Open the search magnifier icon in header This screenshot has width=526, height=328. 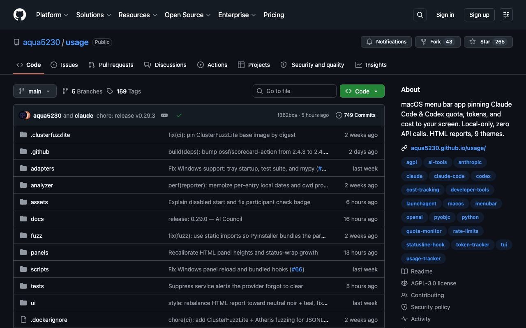(420, 15)
